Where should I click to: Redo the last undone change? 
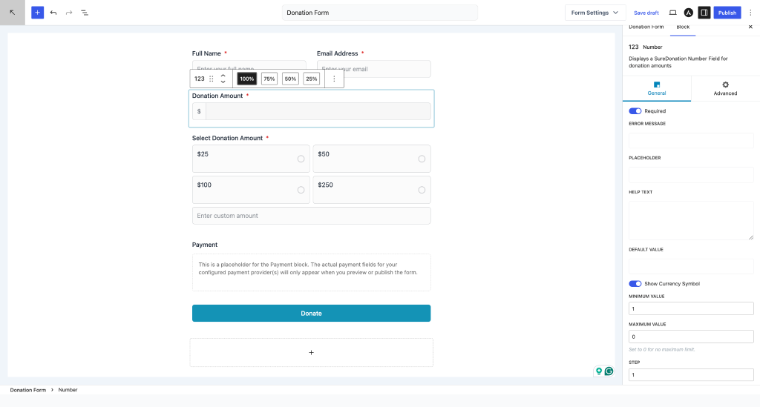69,13
